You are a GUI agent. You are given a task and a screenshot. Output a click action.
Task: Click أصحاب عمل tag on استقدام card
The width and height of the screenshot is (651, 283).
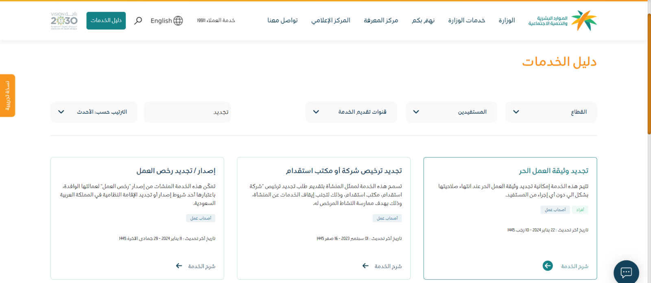coord(387,218)
